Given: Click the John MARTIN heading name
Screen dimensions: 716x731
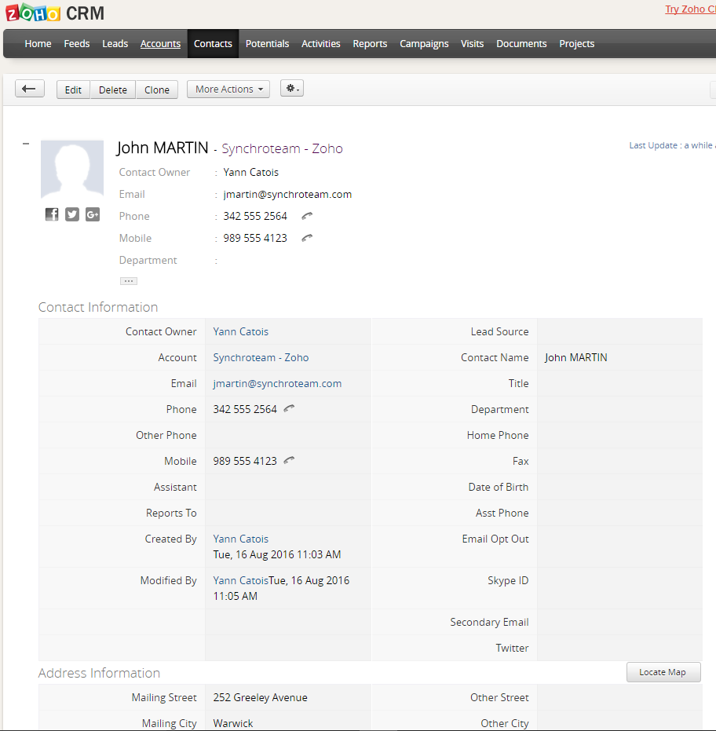Looking at the screenshot, I should [x=163, y=148].
